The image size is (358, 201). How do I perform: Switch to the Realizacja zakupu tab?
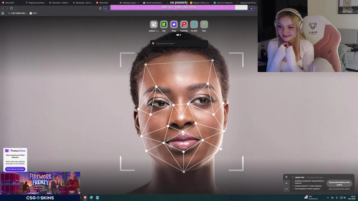point(129,3)
